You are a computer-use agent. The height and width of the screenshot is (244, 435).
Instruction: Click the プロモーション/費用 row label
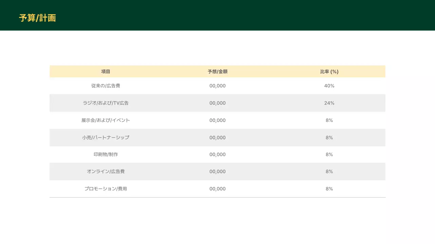(106, 189)
